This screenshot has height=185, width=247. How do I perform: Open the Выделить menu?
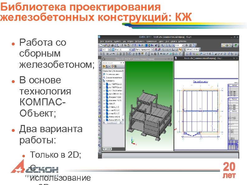click(118, 41)
